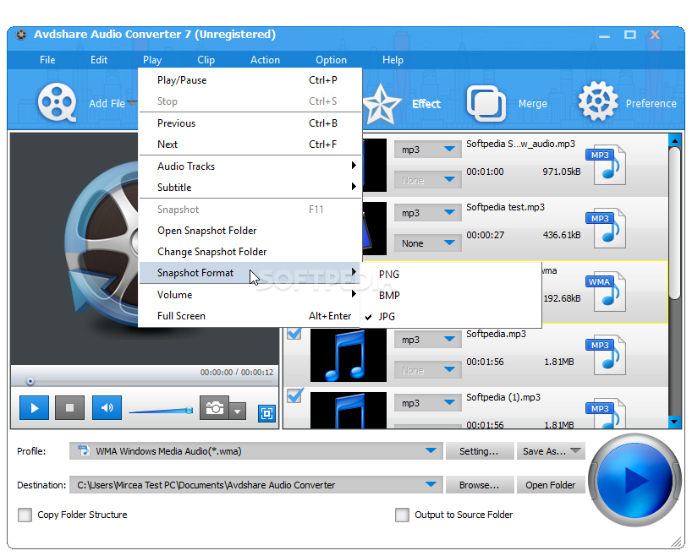Open mp3 format dropdown for Softpedia.mp3

[428, 340]
